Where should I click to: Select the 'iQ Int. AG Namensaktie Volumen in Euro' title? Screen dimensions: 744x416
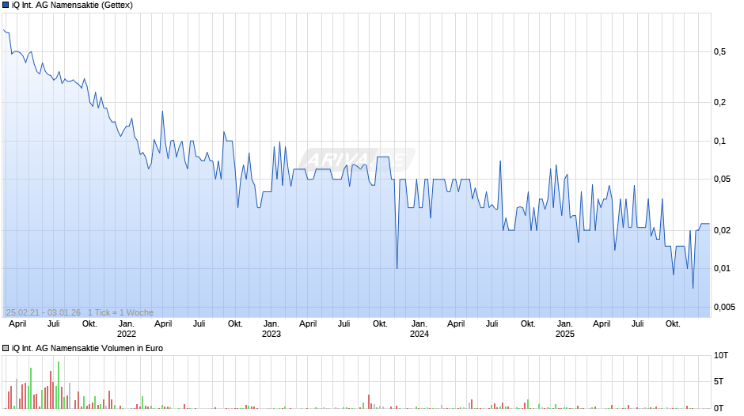coord(87,348)
